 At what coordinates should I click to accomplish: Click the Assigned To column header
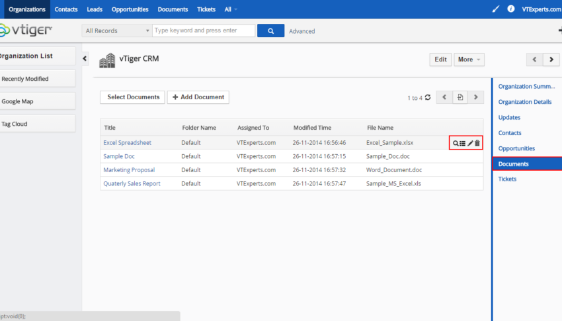[x=253, y=128]
